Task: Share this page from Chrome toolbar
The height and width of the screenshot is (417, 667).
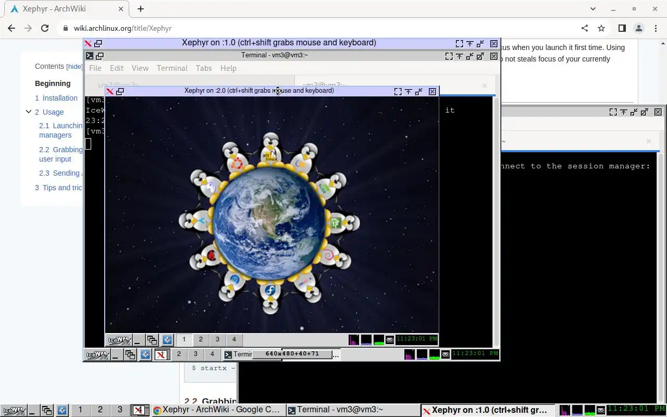Action: pyautogui.click(x=585, y=28)
